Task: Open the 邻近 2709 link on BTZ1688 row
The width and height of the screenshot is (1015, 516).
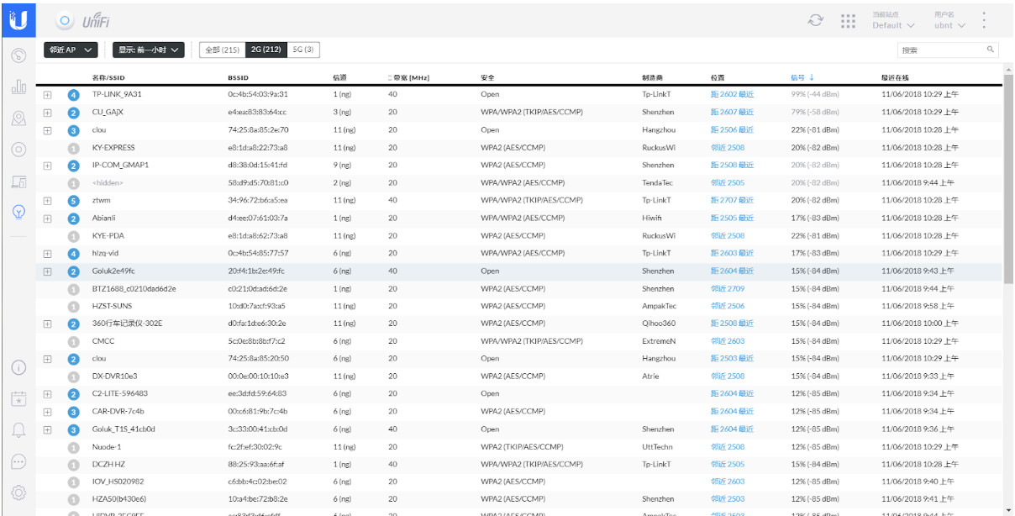Action: click(x=728, y=289)
